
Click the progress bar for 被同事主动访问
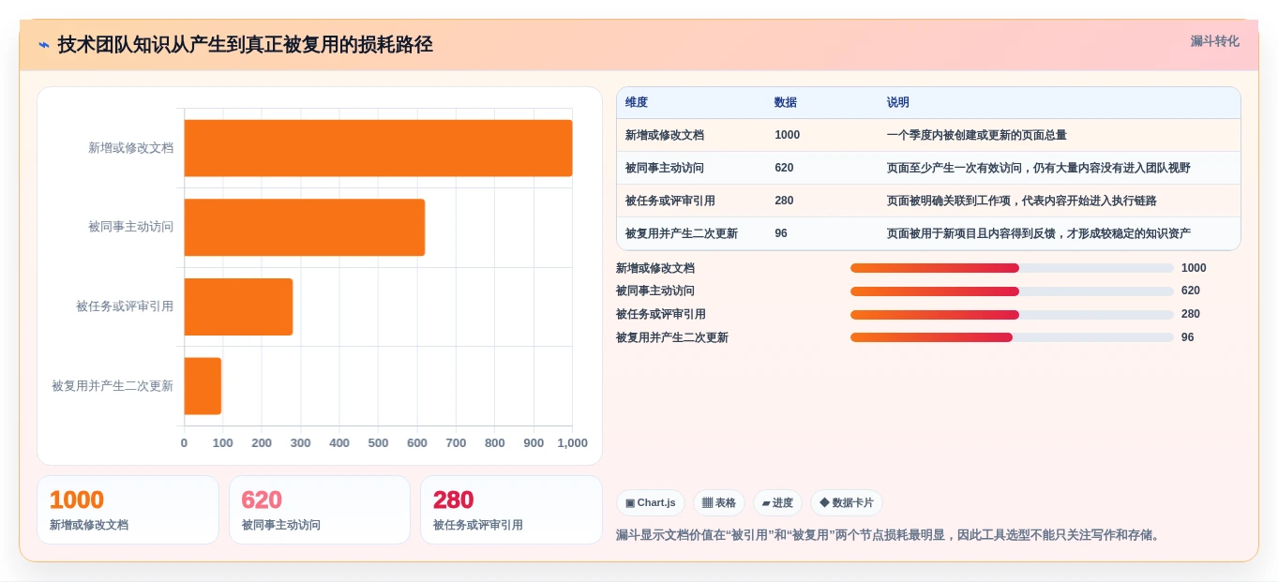[x=1012, y=291]
